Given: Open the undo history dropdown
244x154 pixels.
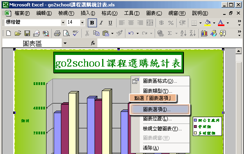Looking at the screenshot, I should (x=137, y=33).
